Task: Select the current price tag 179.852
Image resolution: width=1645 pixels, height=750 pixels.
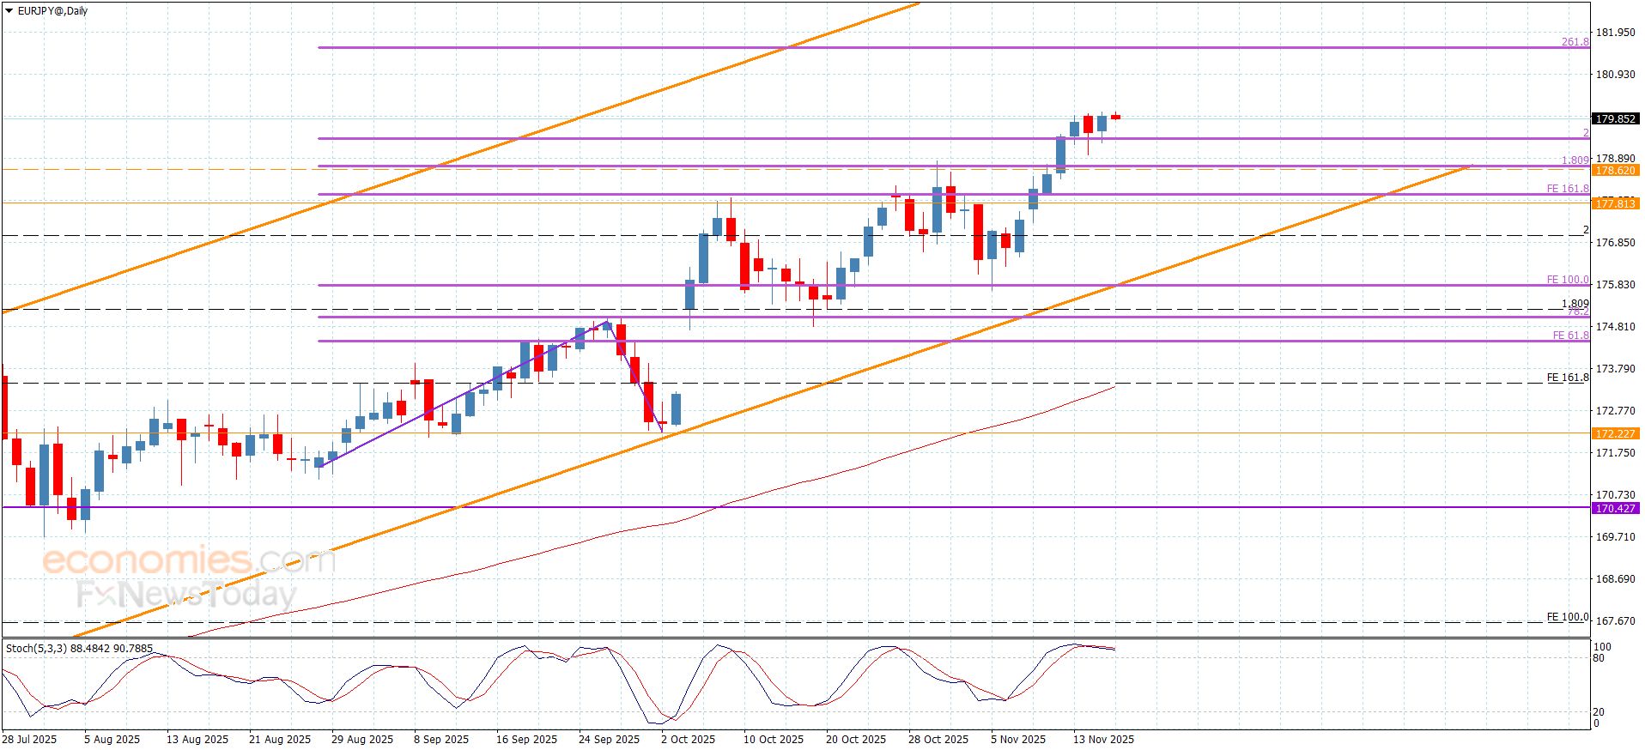Action: (1614, 119)
